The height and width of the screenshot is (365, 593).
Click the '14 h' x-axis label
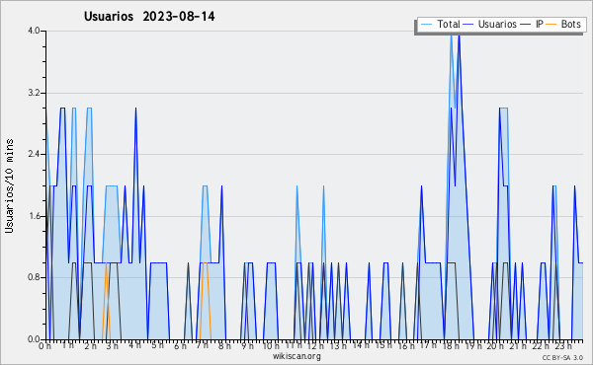[x=361, y=345]
